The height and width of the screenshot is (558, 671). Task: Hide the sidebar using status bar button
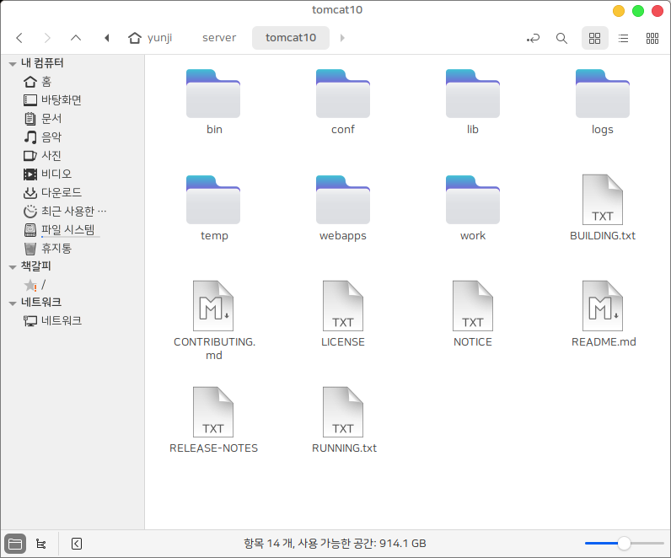[77, 544]
